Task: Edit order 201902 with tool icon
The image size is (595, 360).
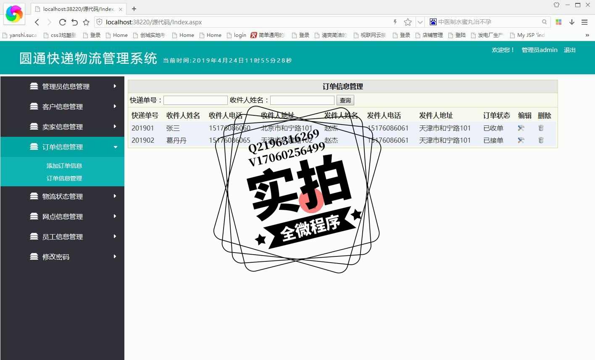Action: point(521,140)
